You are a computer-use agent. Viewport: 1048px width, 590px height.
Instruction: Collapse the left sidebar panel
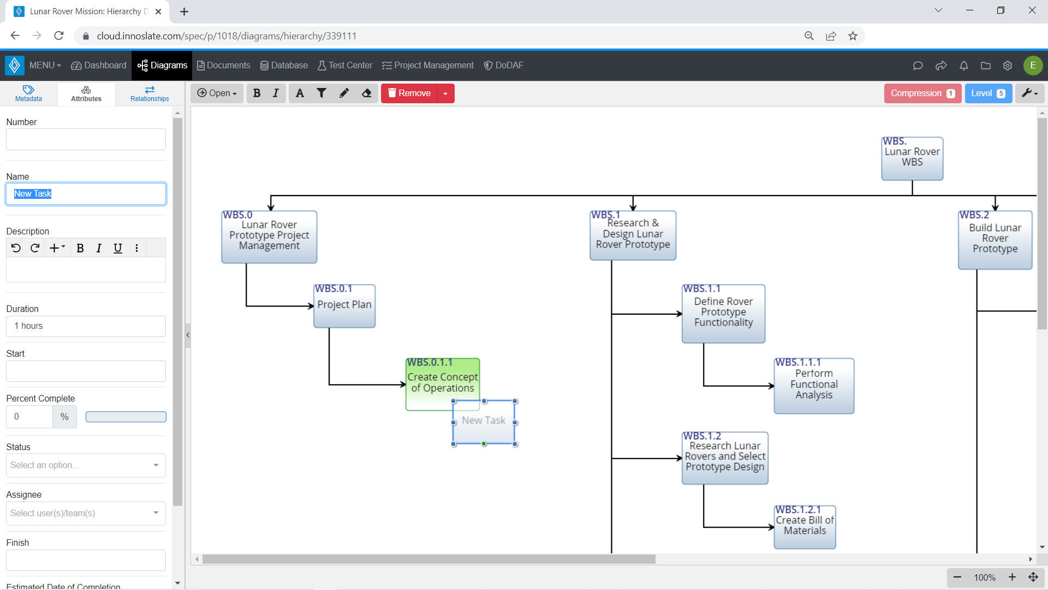point(188,335)
